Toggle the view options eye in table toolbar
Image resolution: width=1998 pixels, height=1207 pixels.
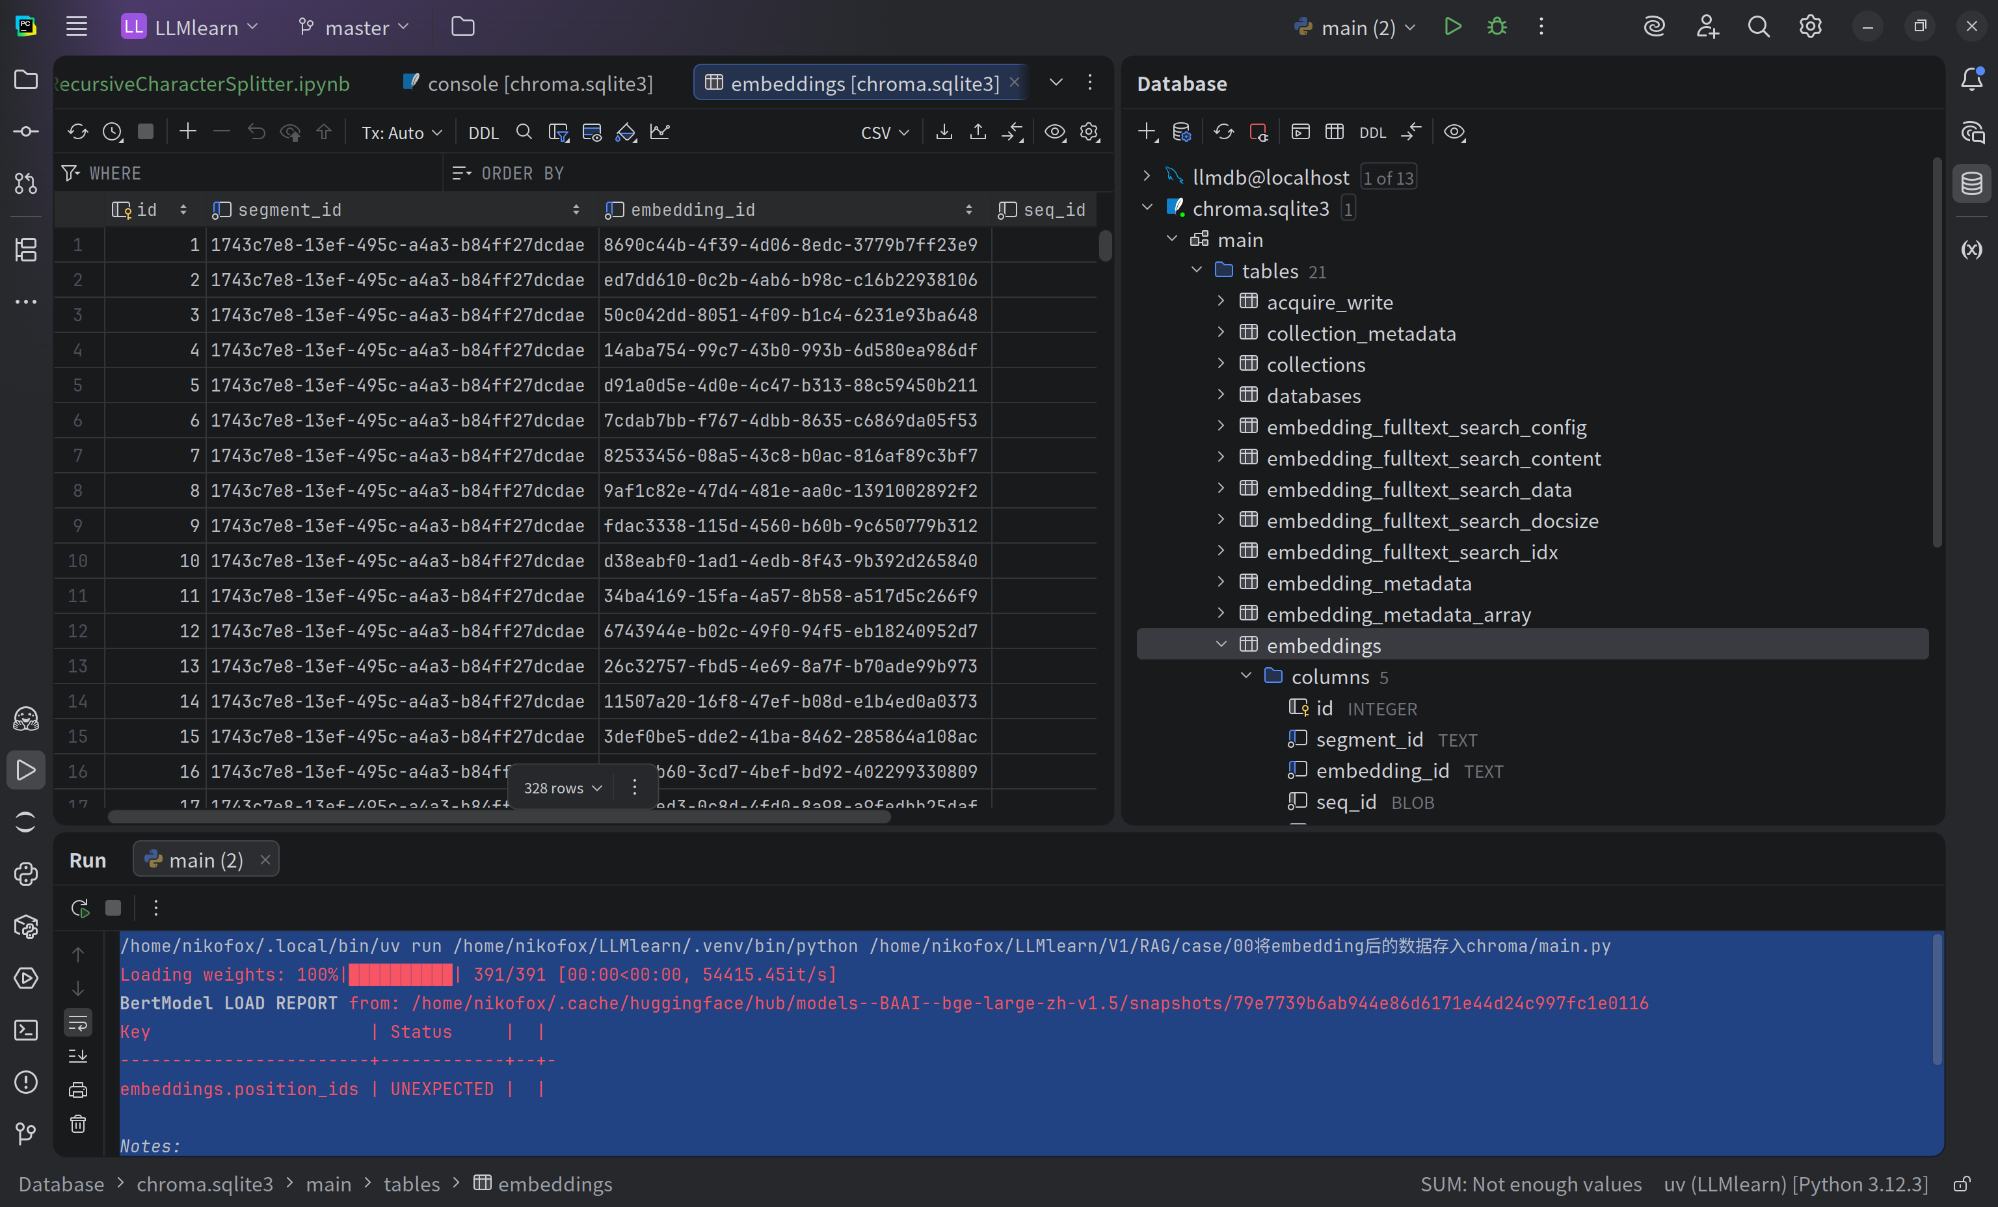[1055, 132]
